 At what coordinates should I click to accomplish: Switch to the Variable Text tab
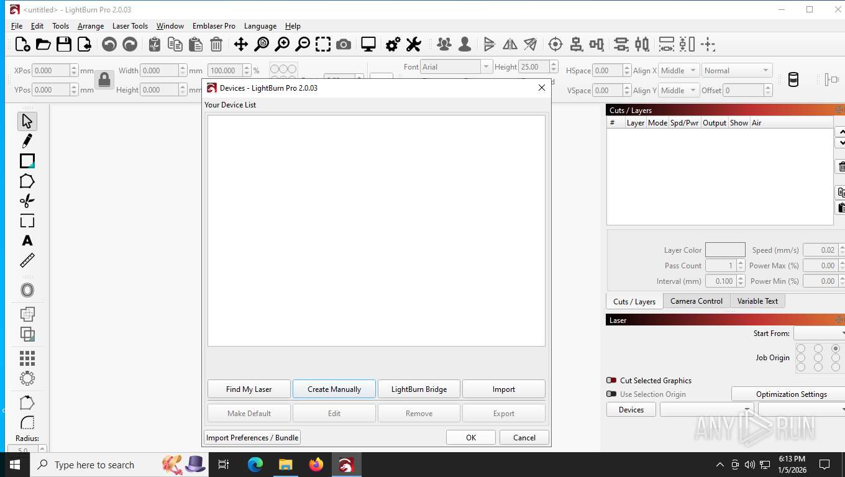coord(757,301)
